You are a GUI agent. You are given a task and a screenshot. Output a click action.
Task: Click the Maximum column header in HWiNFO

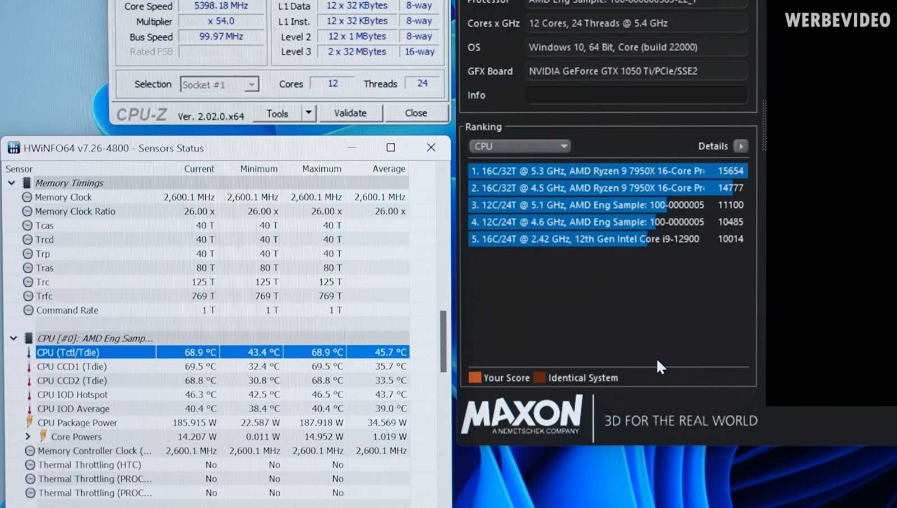[322, 169]
